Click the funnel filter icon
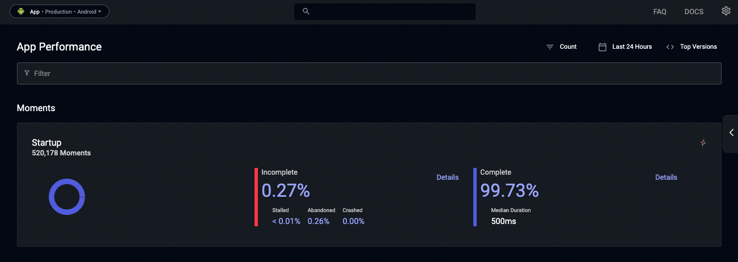The image size is (738, 262). pos(27,73)
